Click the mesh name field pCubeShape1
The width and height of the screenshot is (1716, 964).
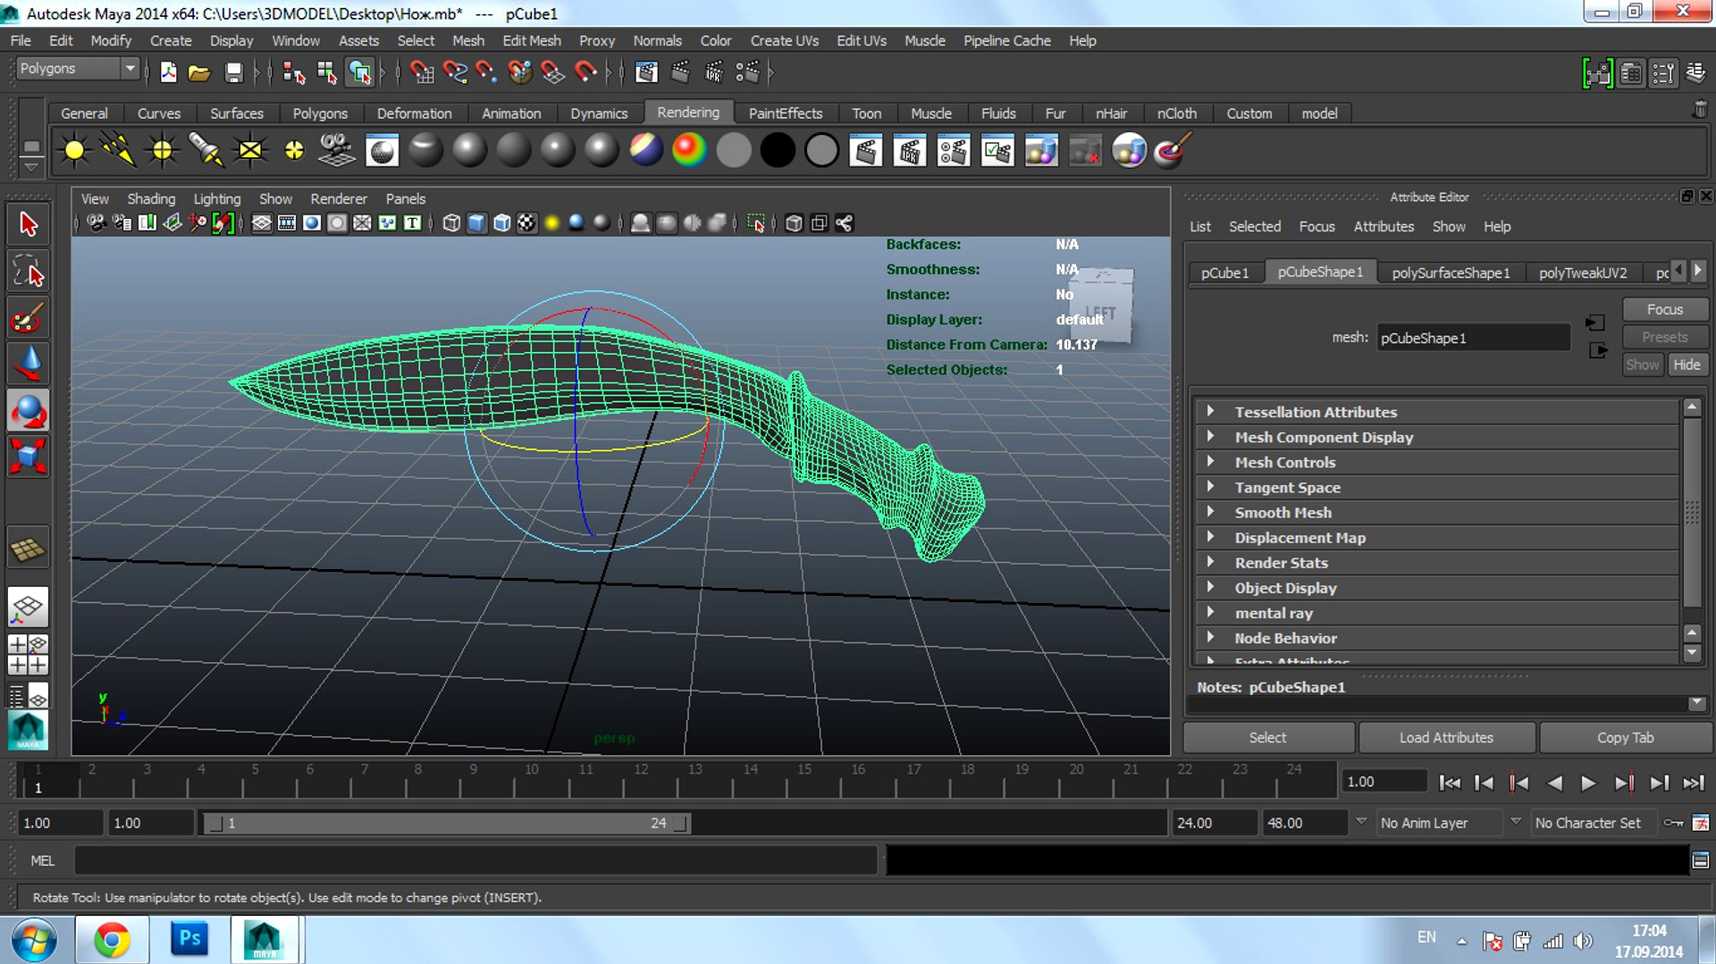1473,338
